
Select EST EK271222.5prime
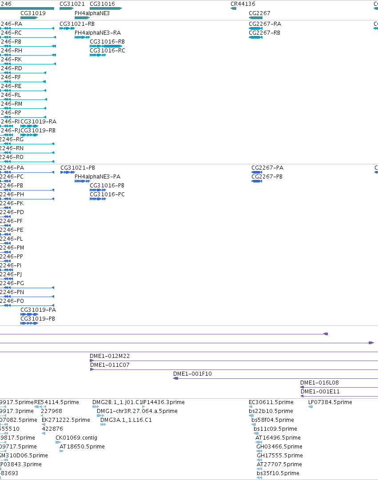coord(66,420)
